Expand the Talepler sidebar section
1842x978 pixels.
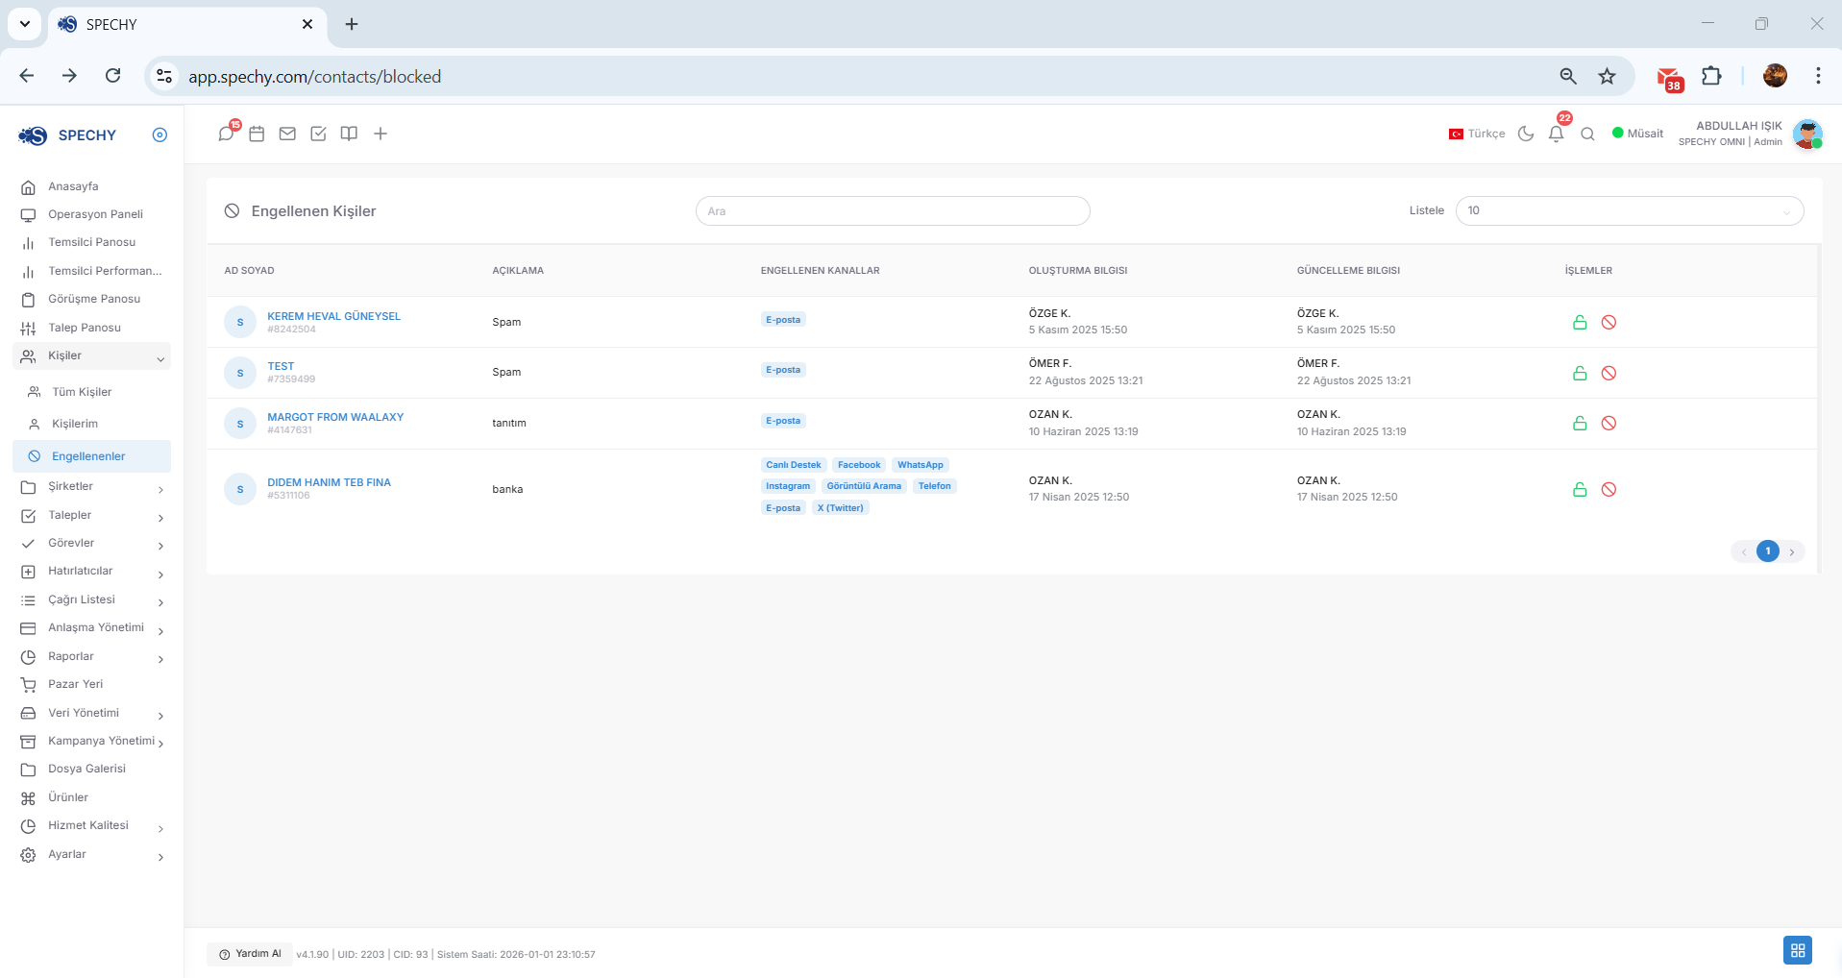[x=92, y=516]
